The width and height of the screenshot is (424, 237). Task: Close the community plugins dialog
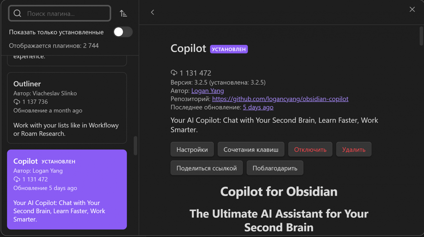412,9
